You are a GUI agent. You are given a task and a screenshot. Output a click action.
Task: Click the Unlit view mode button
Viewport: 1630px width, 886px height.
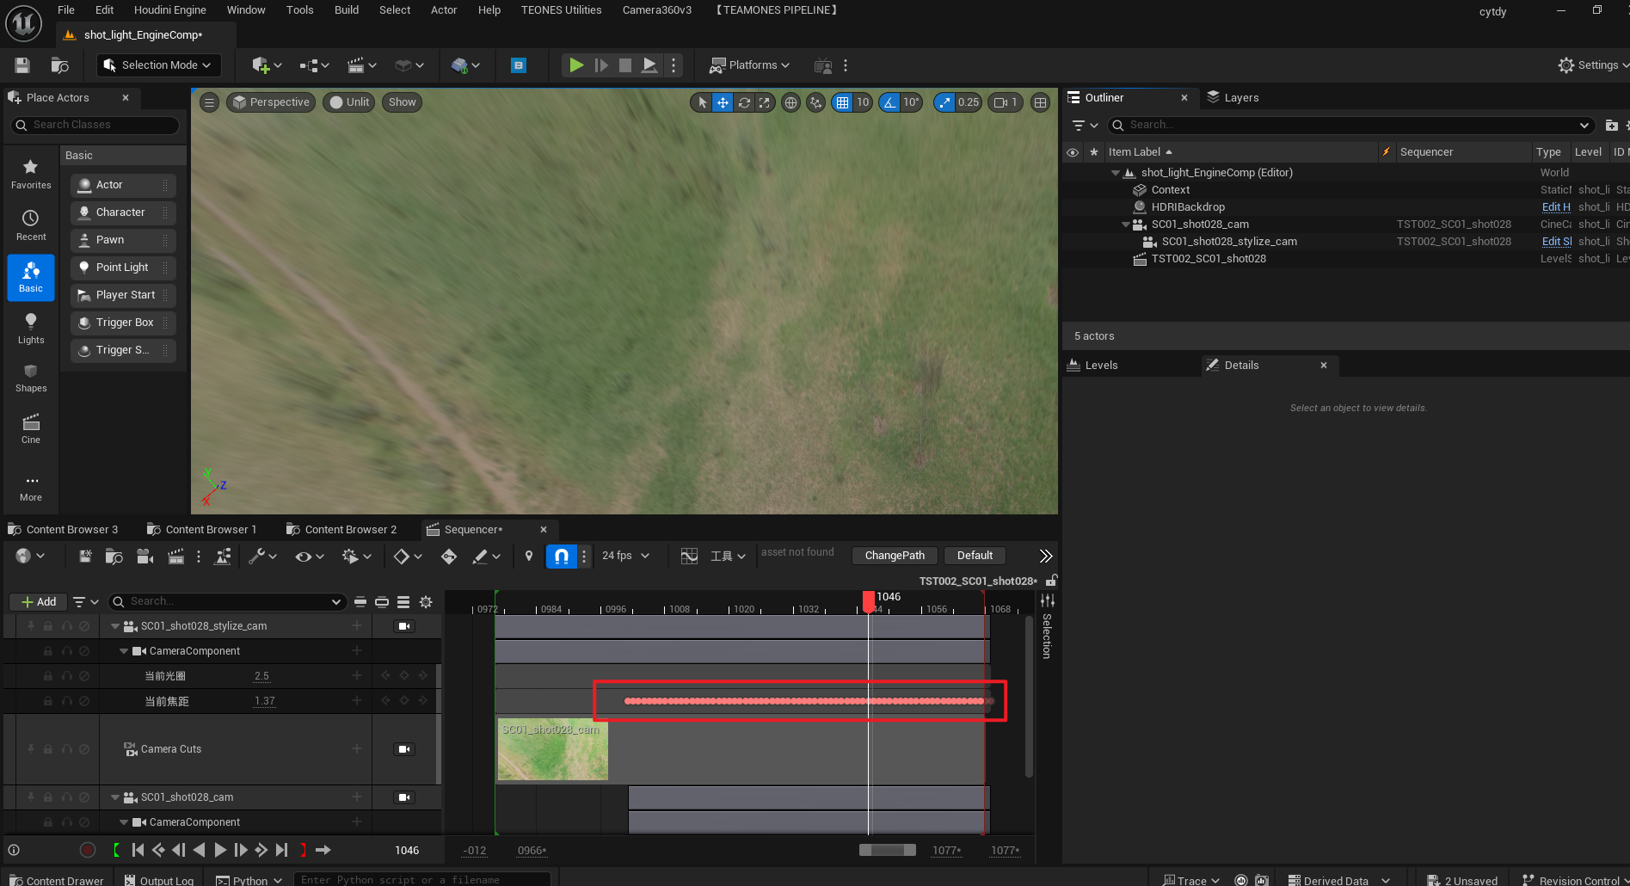coord(349,102)
